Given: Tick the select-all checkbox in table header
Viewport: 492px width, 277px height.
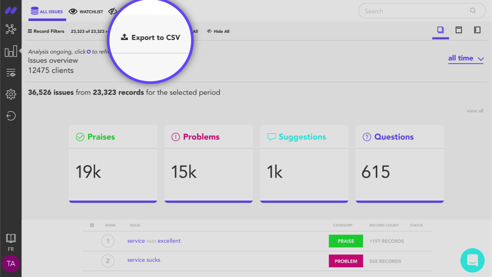Looking at the screenshot, I should tap(92, 225).
